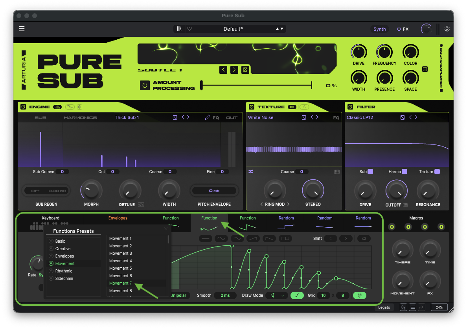The image size is (467, 329).
Task: Click the keyboard icon beside Cutoff
Action: tap(405, 205)
